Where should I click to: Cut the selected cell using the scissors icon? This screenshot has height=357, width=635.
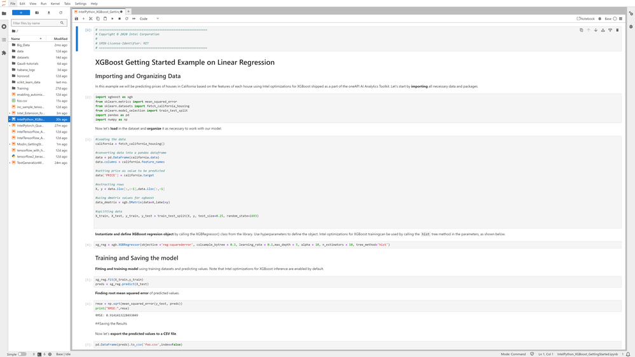(x=91, y=19)
